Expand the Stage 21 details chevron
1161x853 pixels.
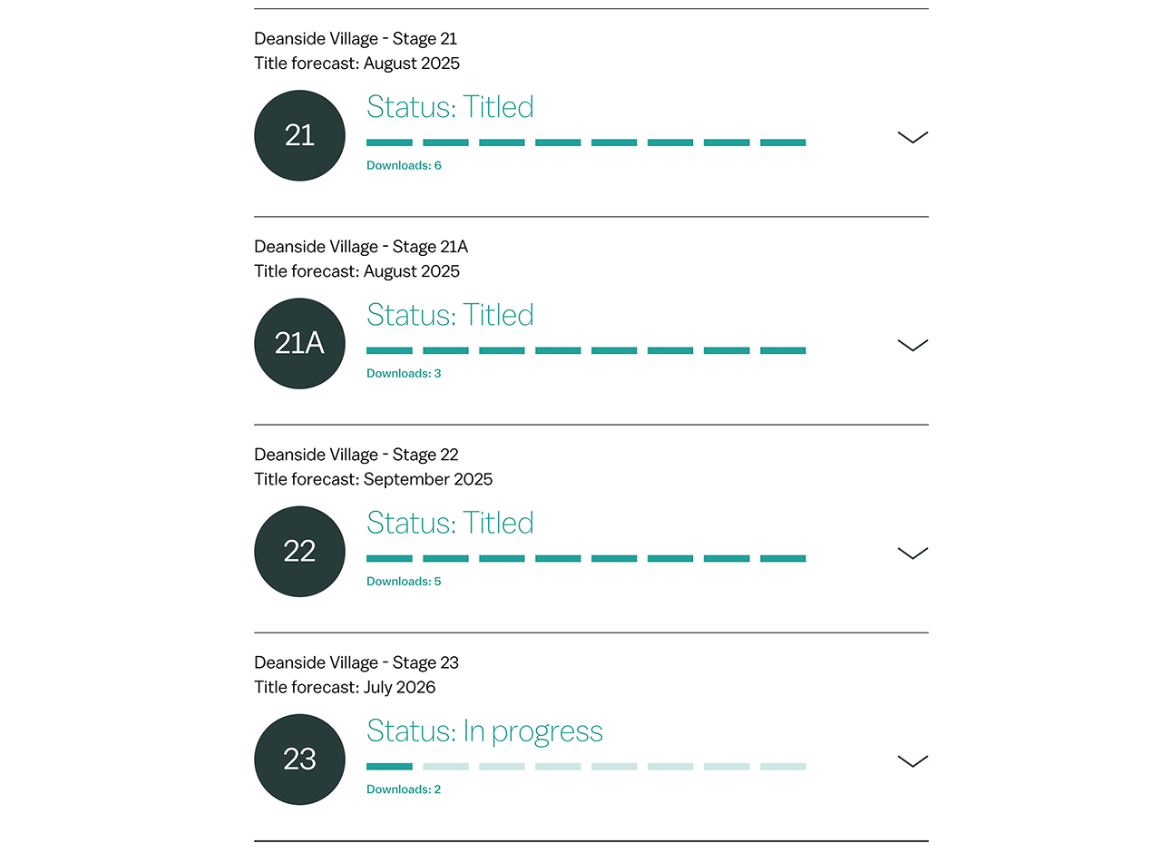pyautogui.click(x=912, y=137)
